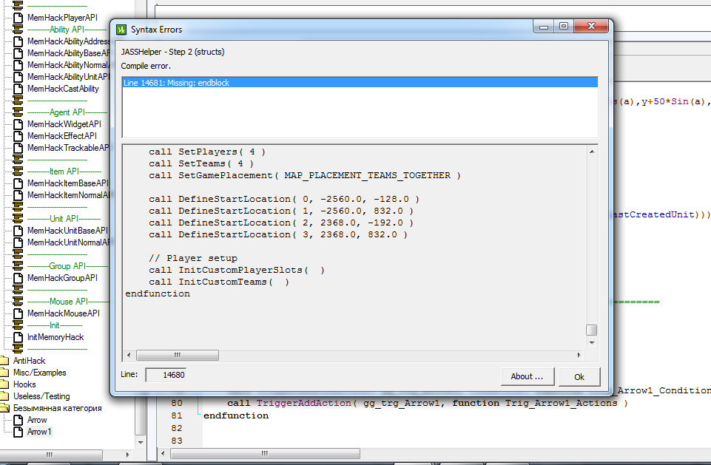Open the About ... dialog button
The image size is (711, 465).
coord(528,376)
